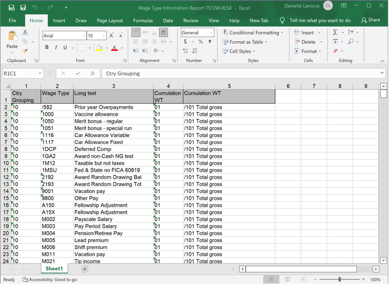
Task: Click Format as Table button
Action: [246, 42]
